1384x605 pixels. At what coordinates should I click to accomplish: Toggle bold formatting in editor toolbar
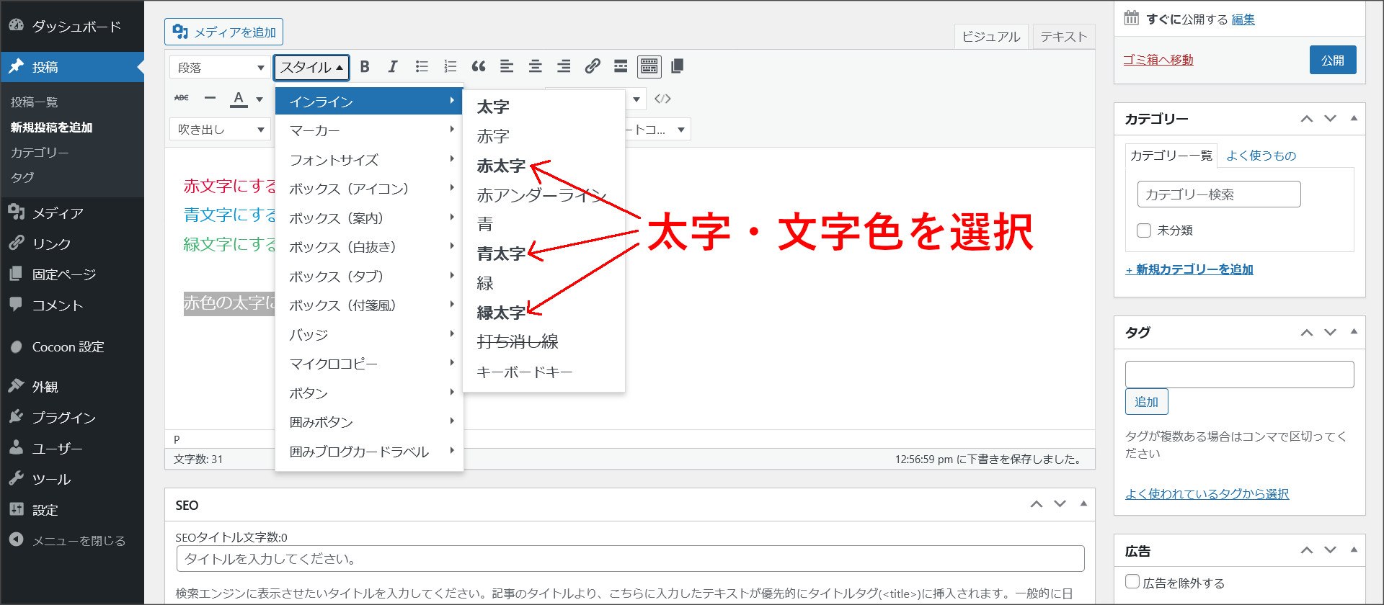[x=365, y=67]
